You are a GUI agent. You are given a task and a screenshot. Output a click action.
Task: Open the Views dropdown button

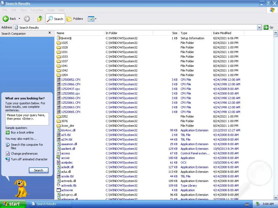tap(92, 19)
